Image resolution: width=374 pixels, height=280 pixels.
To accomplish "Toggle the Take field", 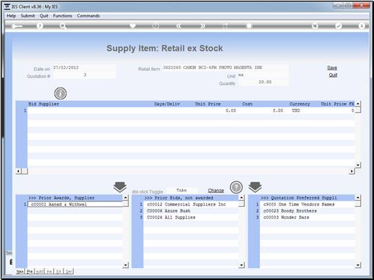I will [x=182, y=190].
